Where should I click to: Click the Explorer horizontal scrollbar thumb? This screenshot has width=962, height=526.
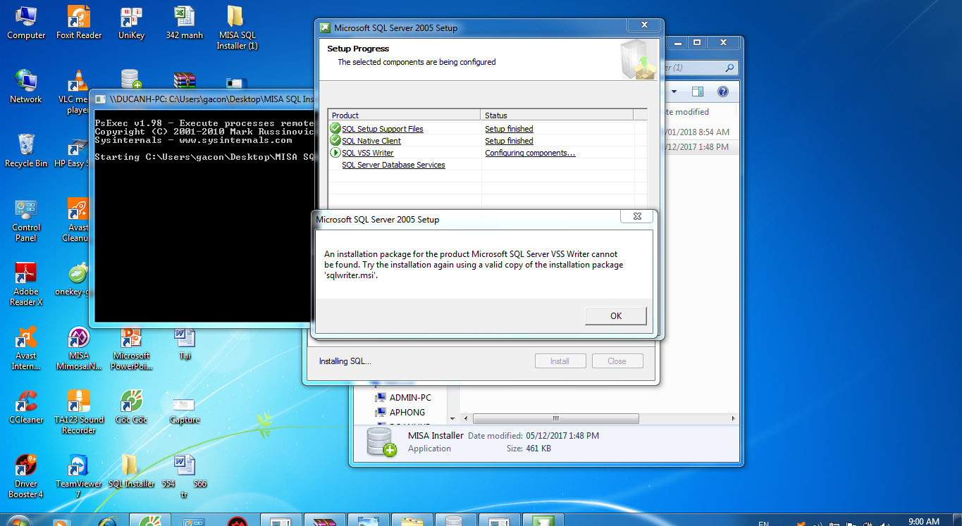tap(556, 418)
